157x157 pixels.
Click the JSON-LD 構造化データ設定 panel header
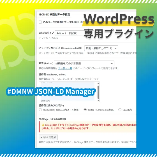[54, 15]
